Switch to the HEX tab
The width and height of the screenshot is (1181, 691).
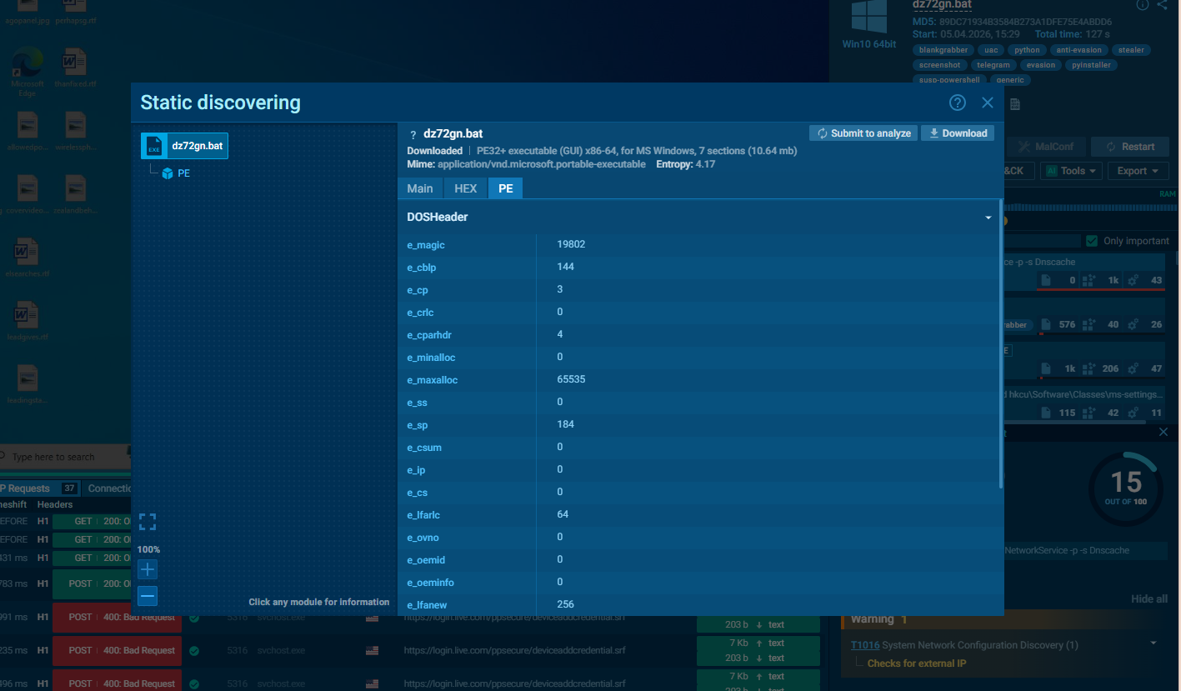click(x=466, y=188)
